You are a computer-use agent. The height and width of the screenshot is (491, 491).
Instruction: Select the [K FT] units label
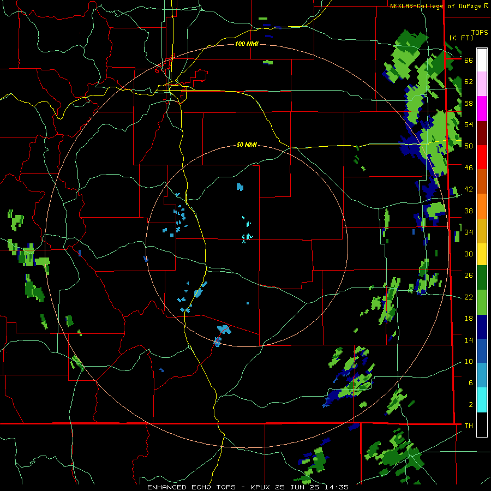coord(461,38)
